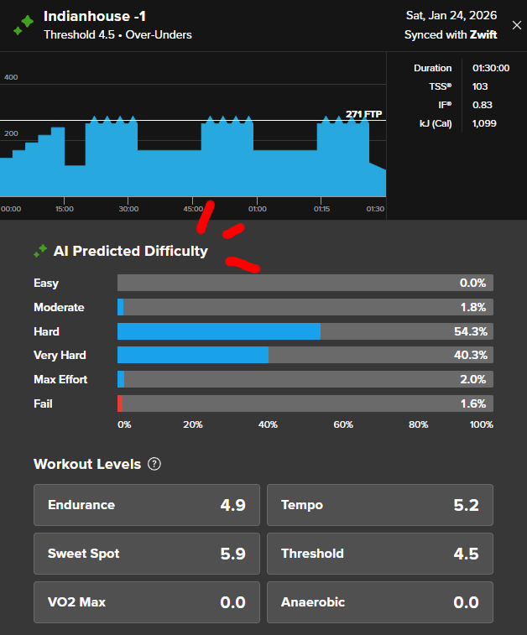Choose the Anaerobic 0.0 level tile
Screen dimensions: 527x635
pos(379,602)
